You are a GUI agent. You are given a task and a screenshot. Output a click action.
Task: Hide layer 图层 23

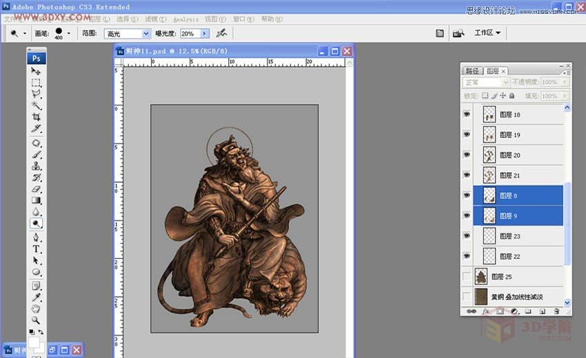467,235
